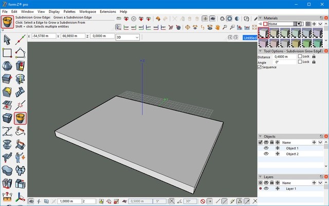The width and height of the screenshot is (329, 206).
Task: Select the Untitled document tab
Action: tap(249, 38)
